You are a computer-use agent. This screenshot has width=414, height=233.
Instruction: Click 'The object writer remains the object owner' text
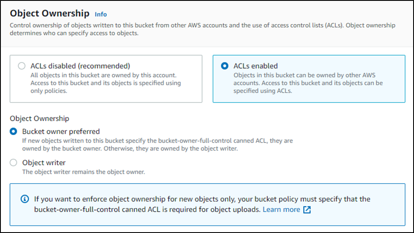[83, 172]
